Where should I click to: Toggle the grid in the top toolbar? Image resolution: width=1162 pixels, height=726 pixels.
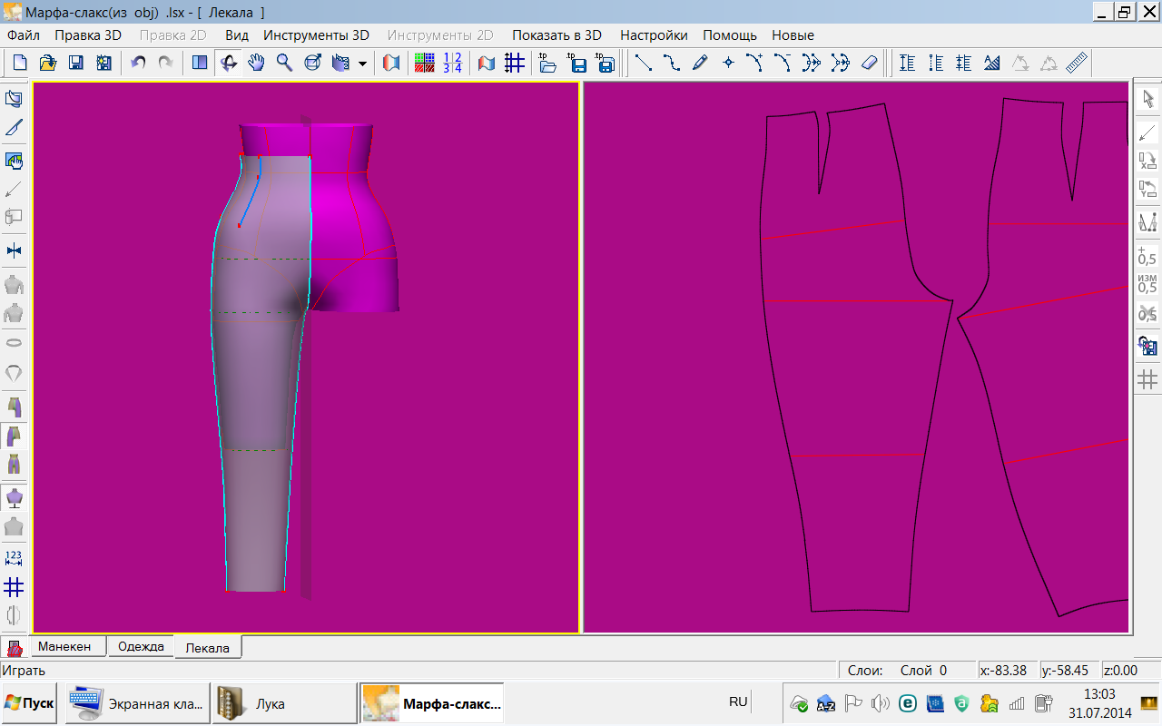(514, 63)
